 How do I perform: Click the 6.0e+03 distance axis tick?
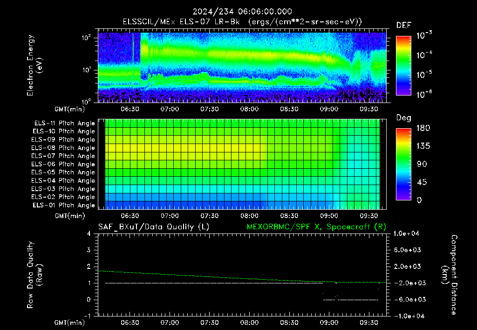point(407,250)
